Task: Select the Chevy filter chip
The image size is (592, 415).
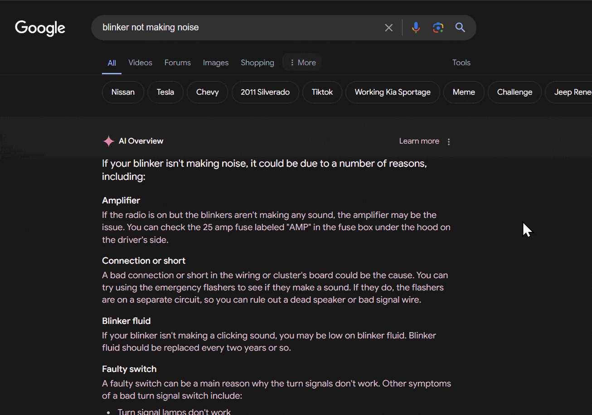Action: [x=208, y=92]
